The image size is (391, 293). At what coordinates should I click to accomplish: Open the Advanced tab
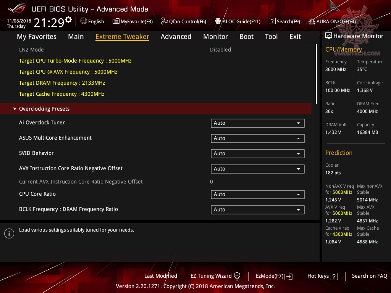pyautogui.click(x=176, y=36)
